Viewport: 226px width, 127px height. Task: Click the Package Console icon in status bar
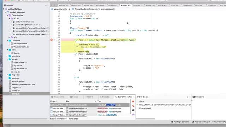[172, 122]
